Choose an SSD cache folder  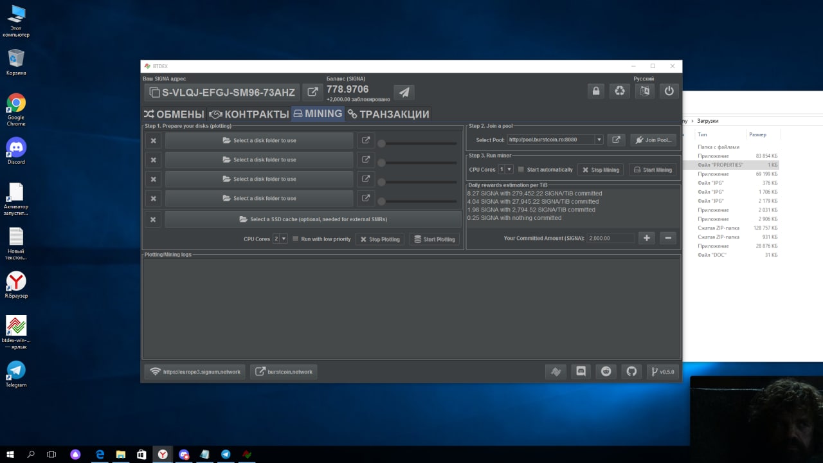tap(313, 219)
